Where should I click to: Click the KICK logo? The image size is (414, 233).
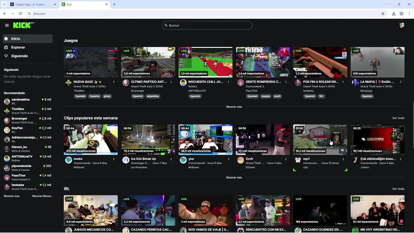pyautogui.click(x=23, y=25)
